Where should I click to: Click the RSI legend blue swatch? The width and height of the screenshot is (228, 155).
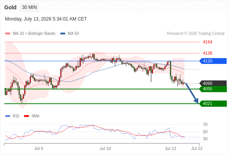point(8,116)
